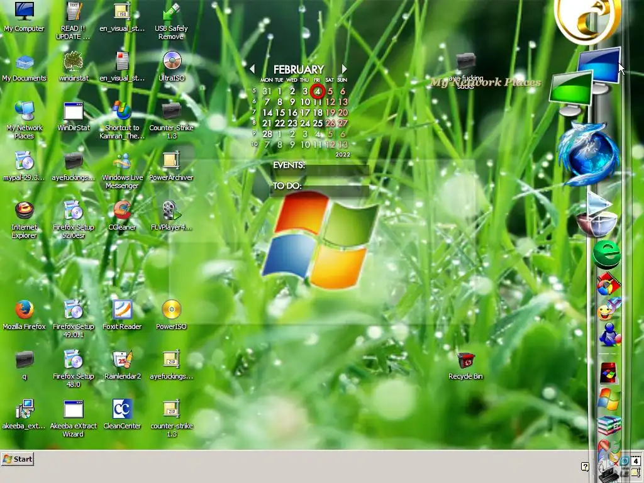
Task: Open blue MSN Messenger buddy in dock
Action: (609, 335)
